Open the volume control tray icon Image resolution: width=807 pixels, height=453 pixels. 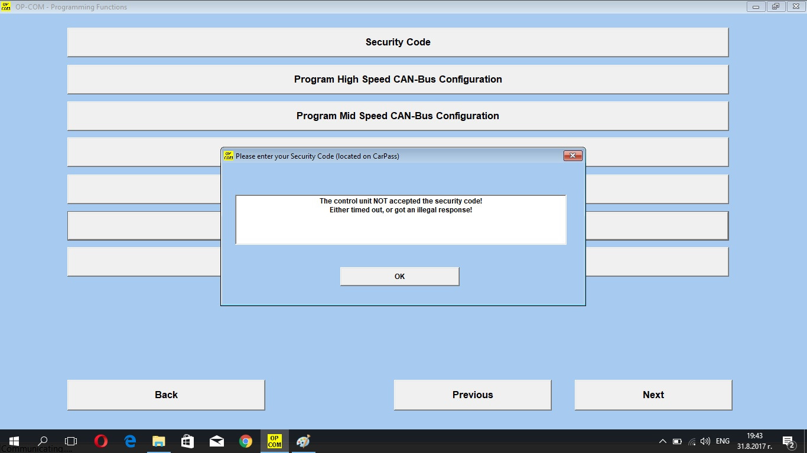click(x=705, y=441)
